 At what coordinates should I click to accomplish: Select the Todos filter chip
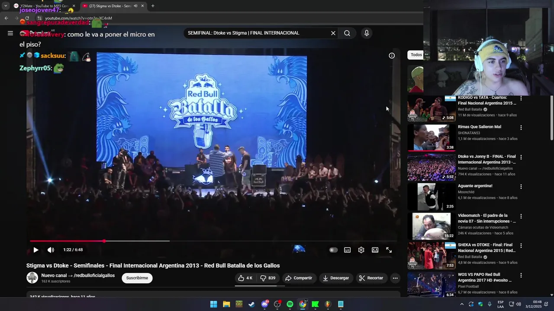416,55
